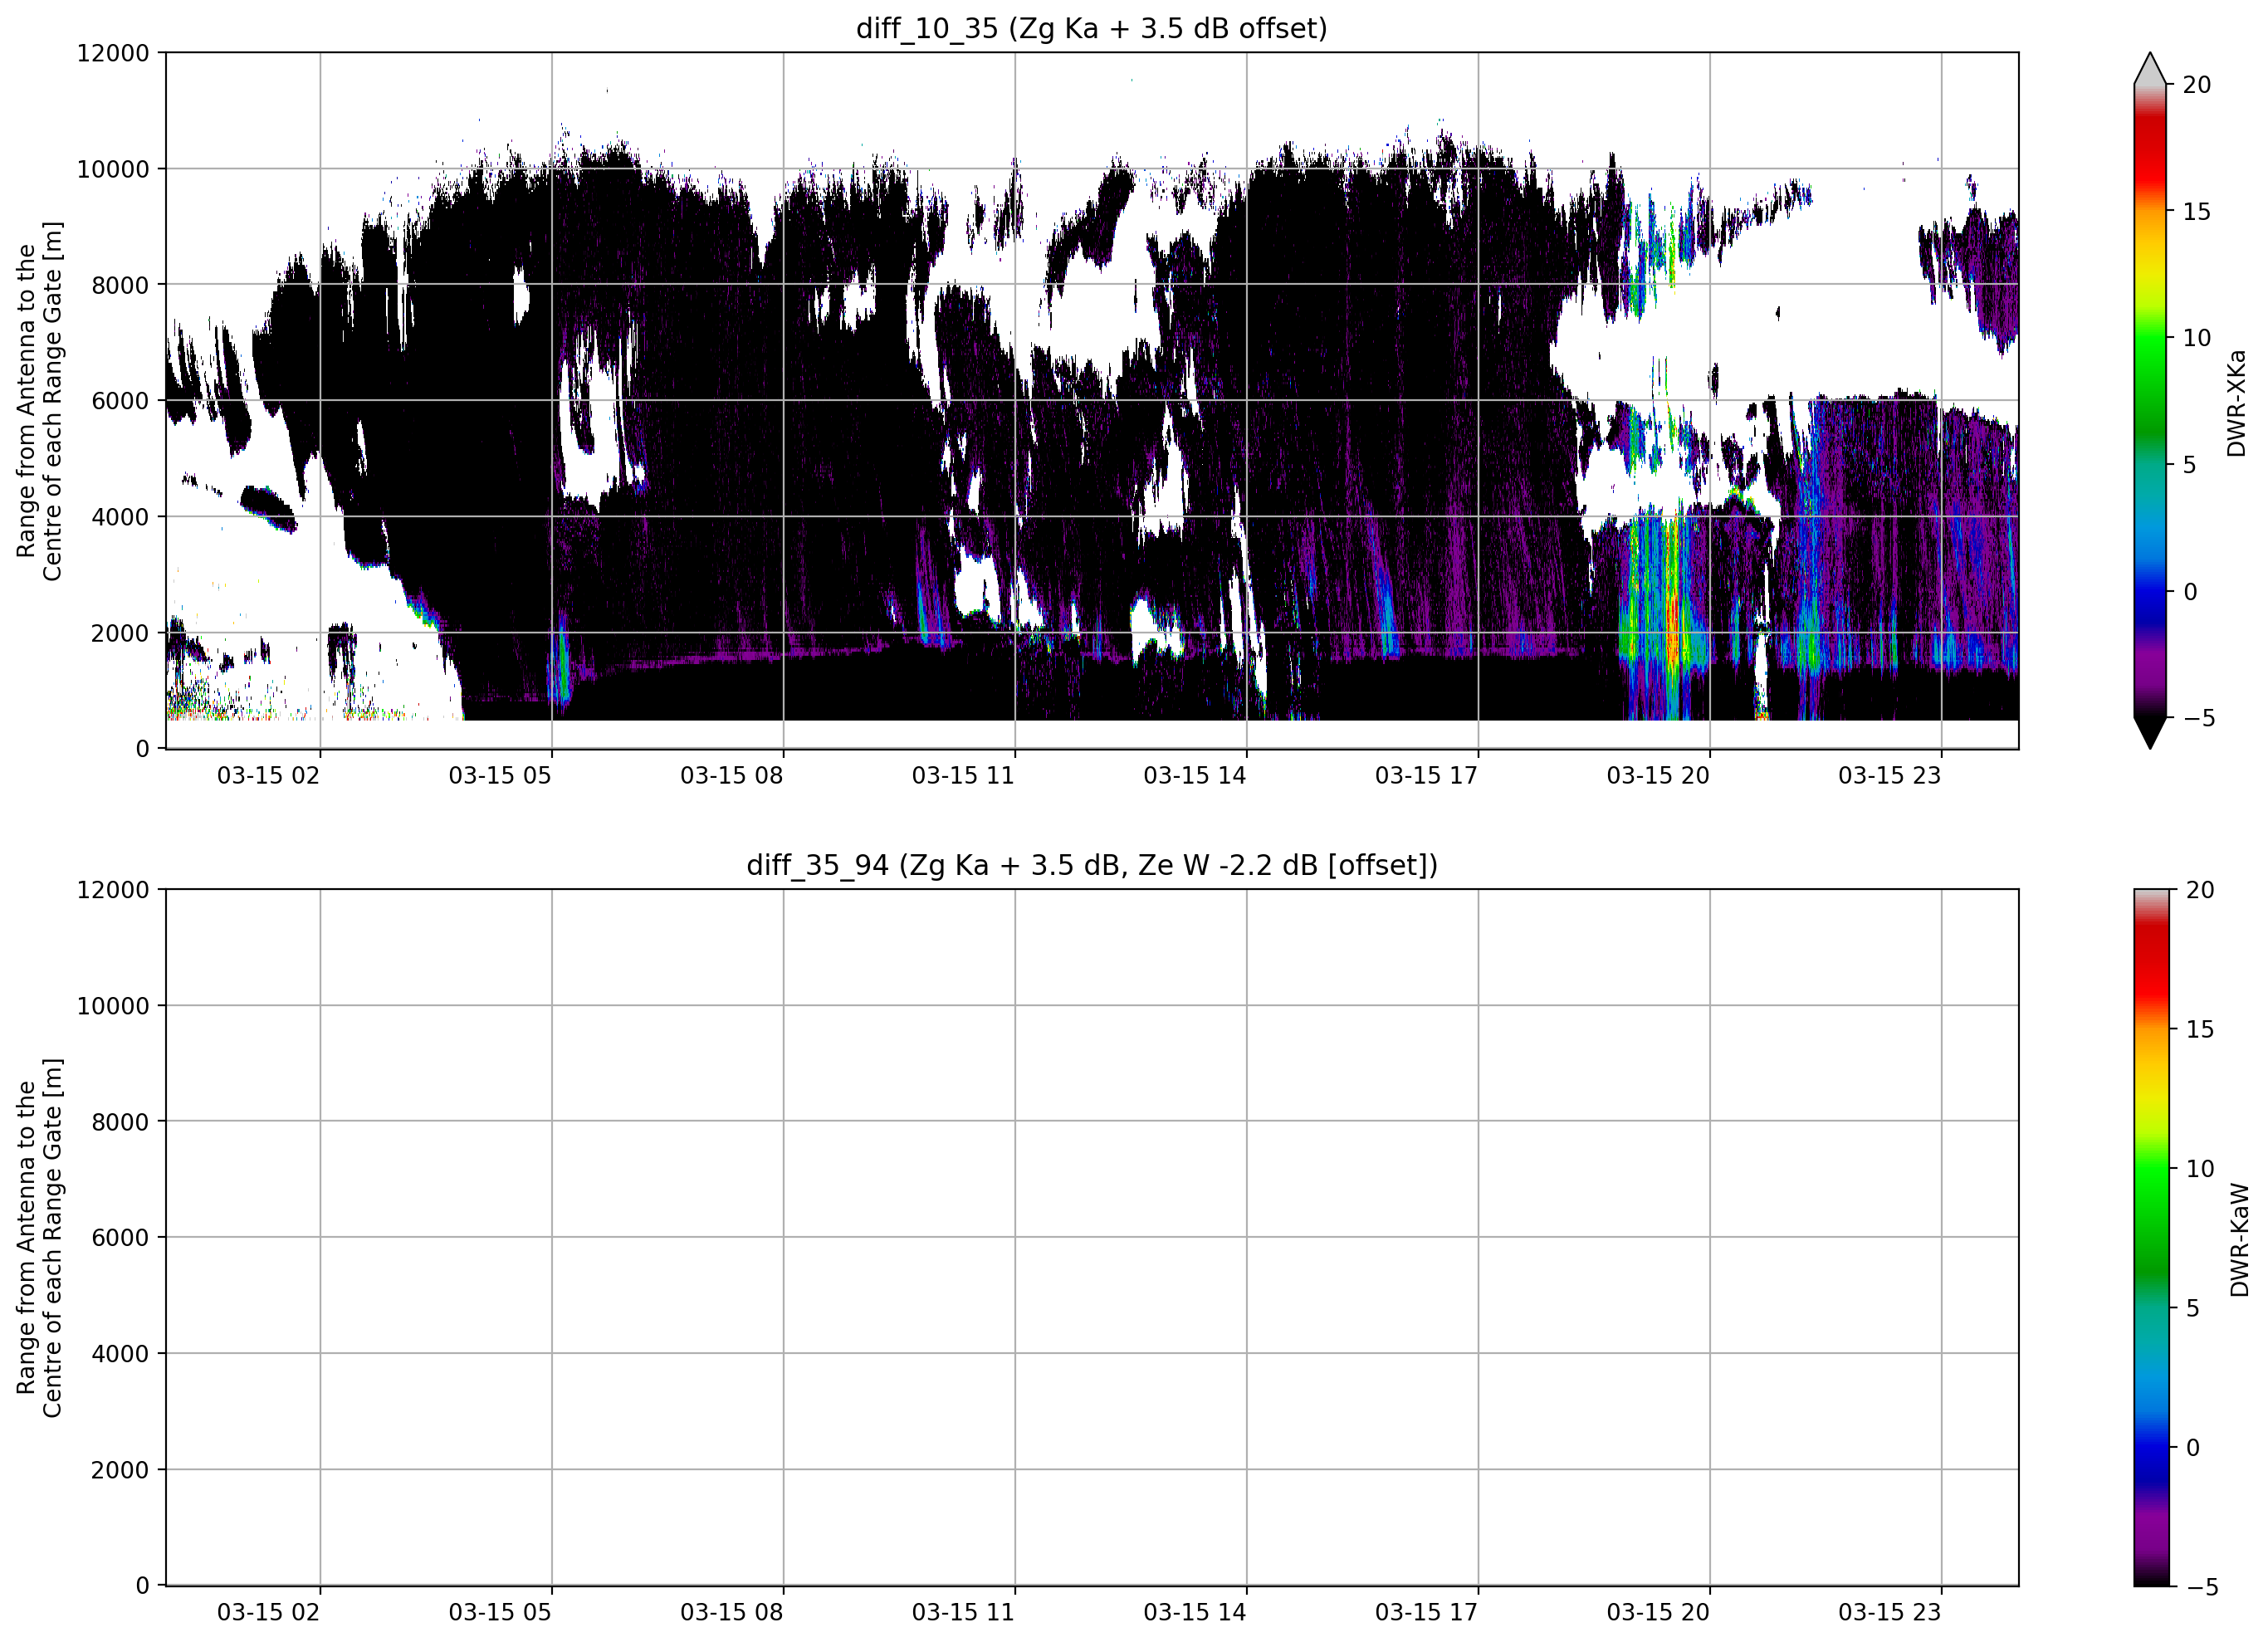Click the top colorbar upper extend arrow

pos(2150,67)
